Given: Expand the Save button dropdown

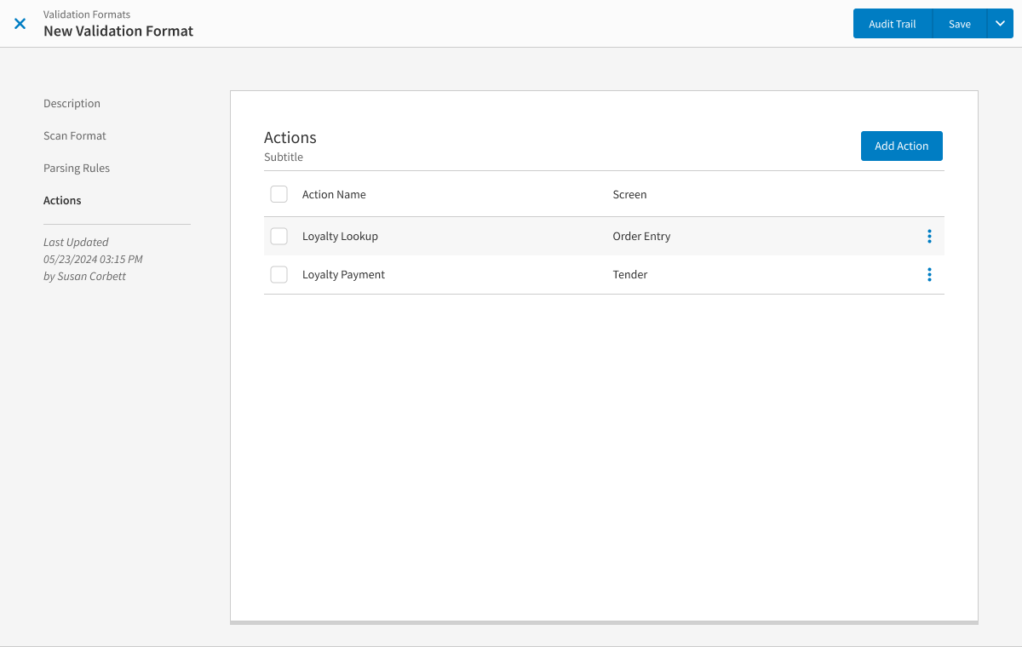Looking at the screenshot, I should tap(1000, 23).
